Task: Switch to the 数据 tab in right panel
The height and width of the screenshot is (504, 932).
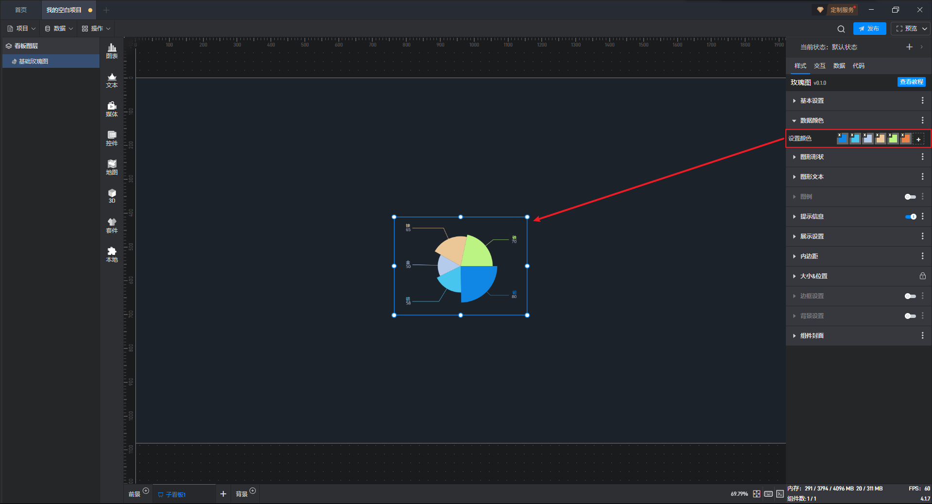Action: [839, 66]
